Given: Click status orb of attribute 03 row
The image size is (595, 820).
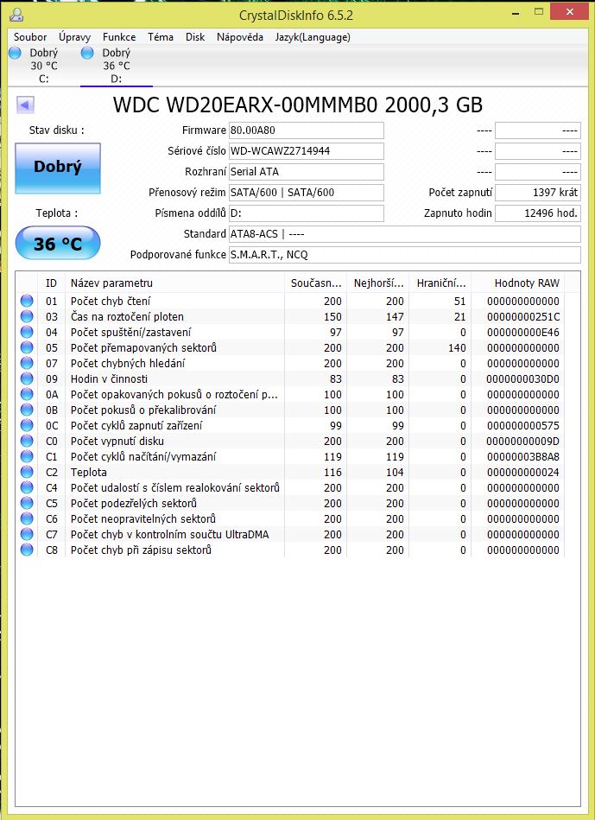Looking at the screenshot, I should coord(27,316).
